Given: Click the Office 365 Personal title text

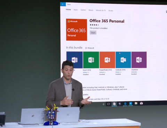Looking at the screenshot, I should [x=107, y=21].
